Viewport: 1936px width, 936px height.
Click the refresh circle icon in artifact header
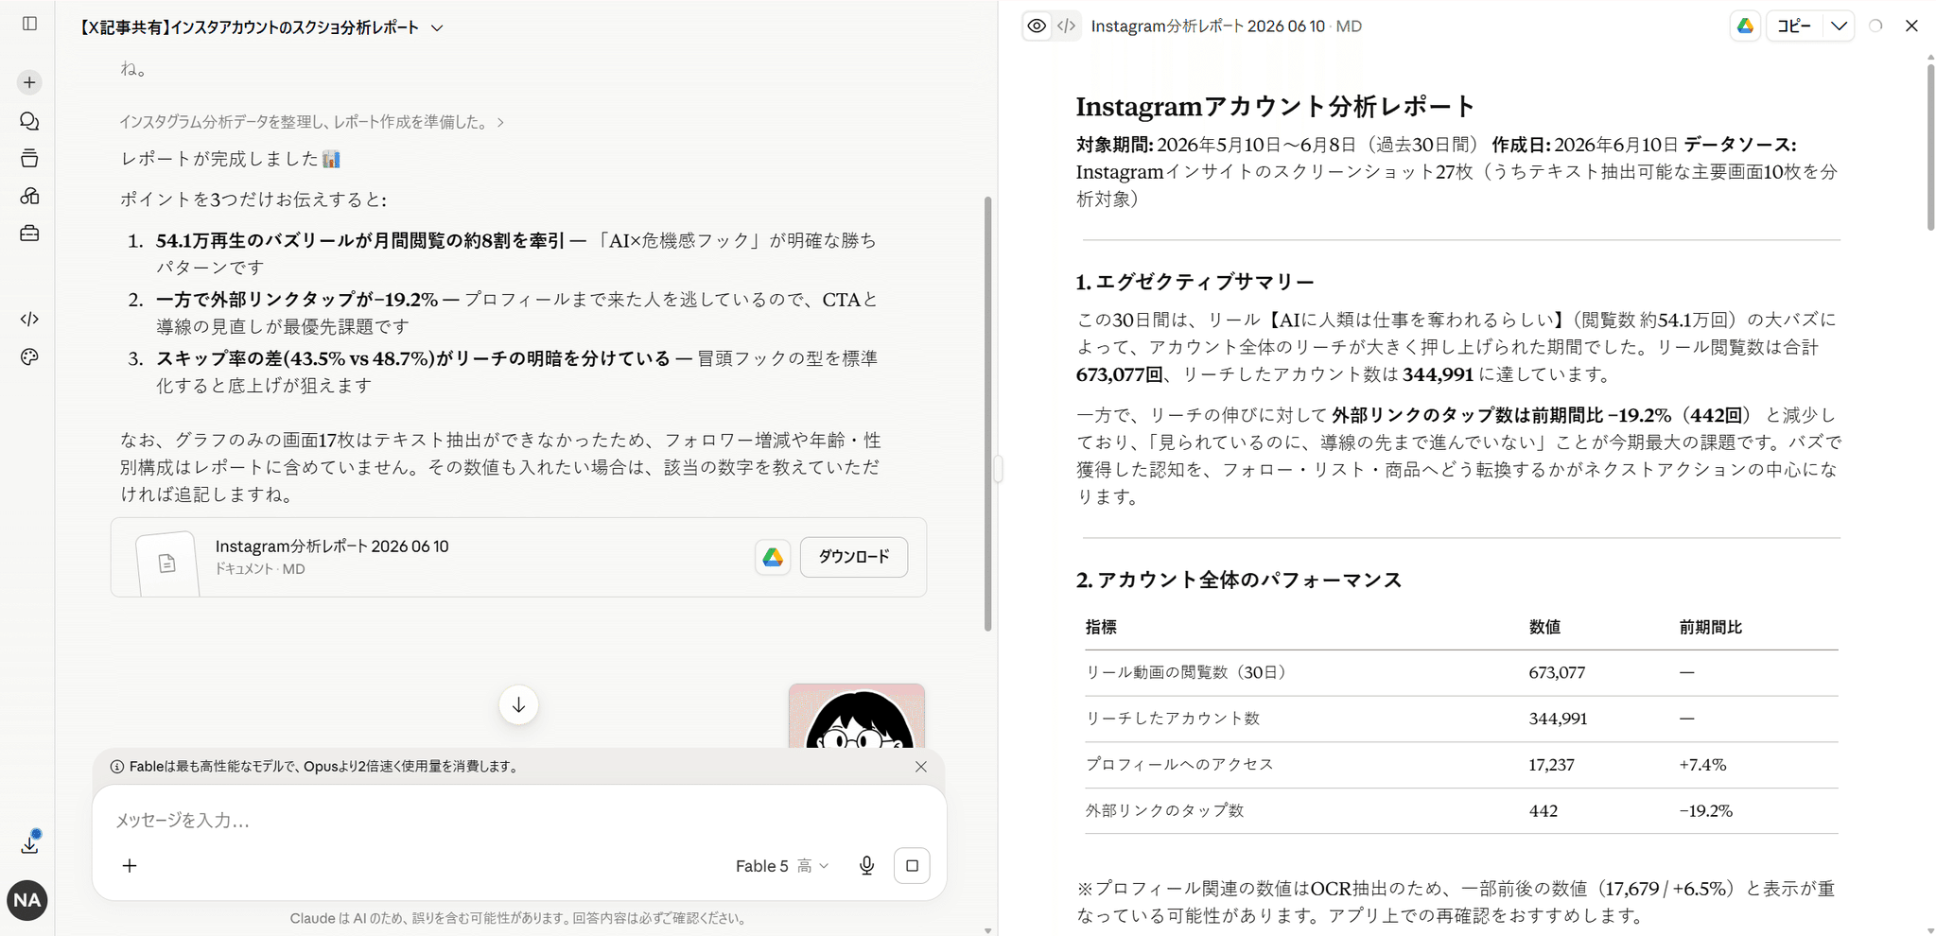(x=1875, y=26)
